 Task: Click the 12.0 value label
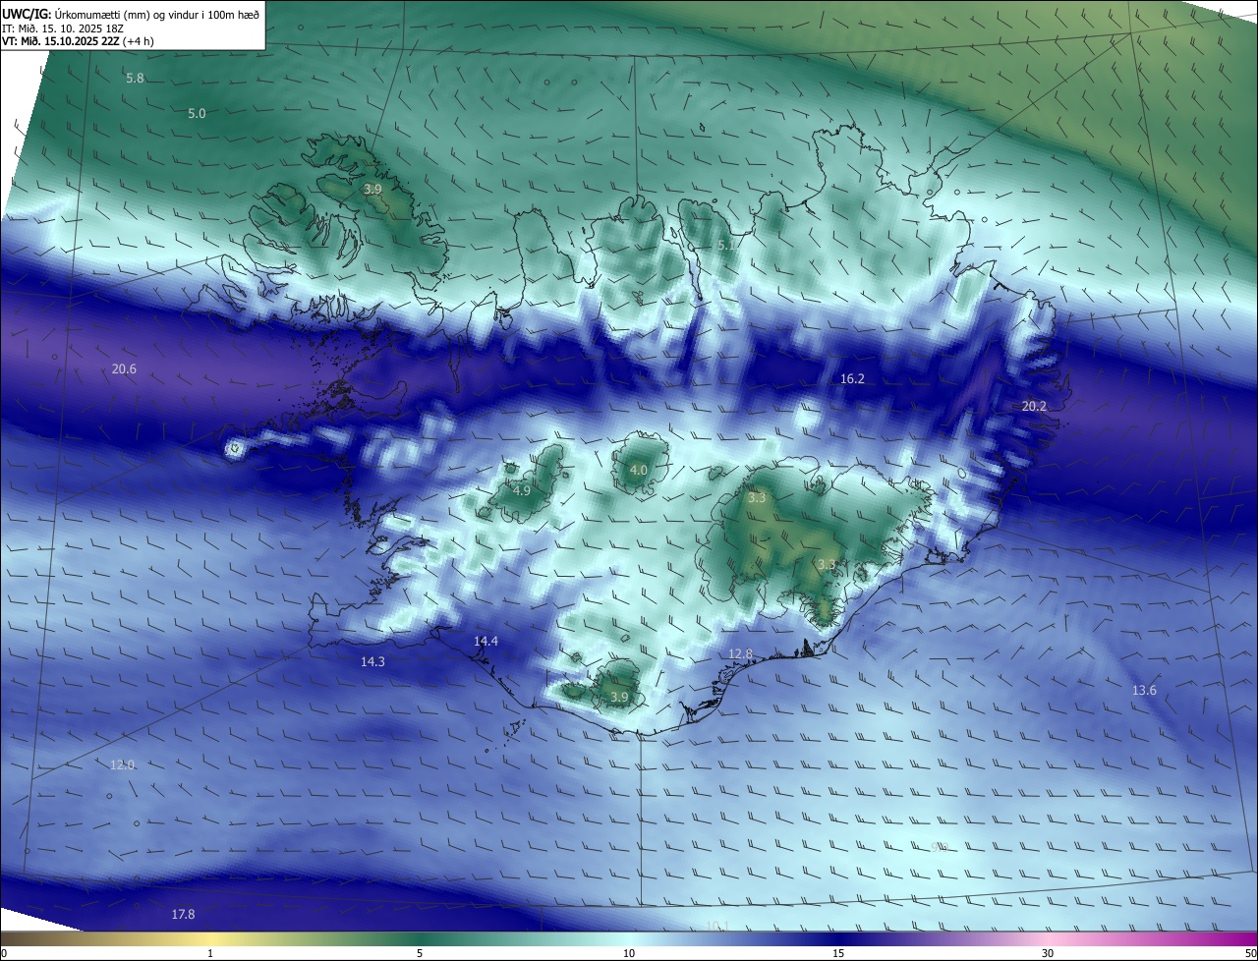tap(122, 765)
